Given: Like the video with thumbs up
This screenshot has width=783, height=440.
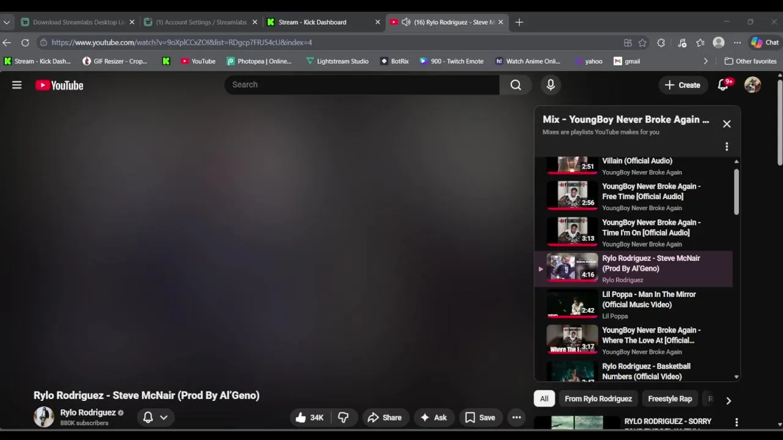Looking at the screenshot, I should pyautogui.click(x=310, y=417).
